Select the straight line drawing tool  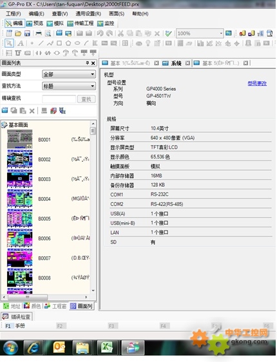pos(41,43)
